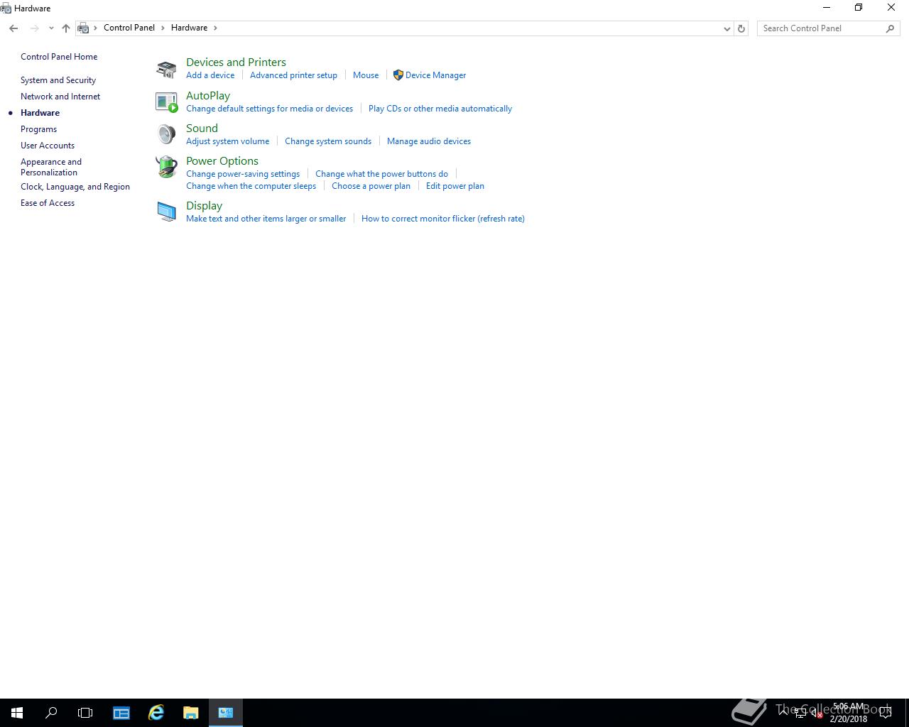
Task: Click the search magnifier in search box
Action: pos(890,28)
